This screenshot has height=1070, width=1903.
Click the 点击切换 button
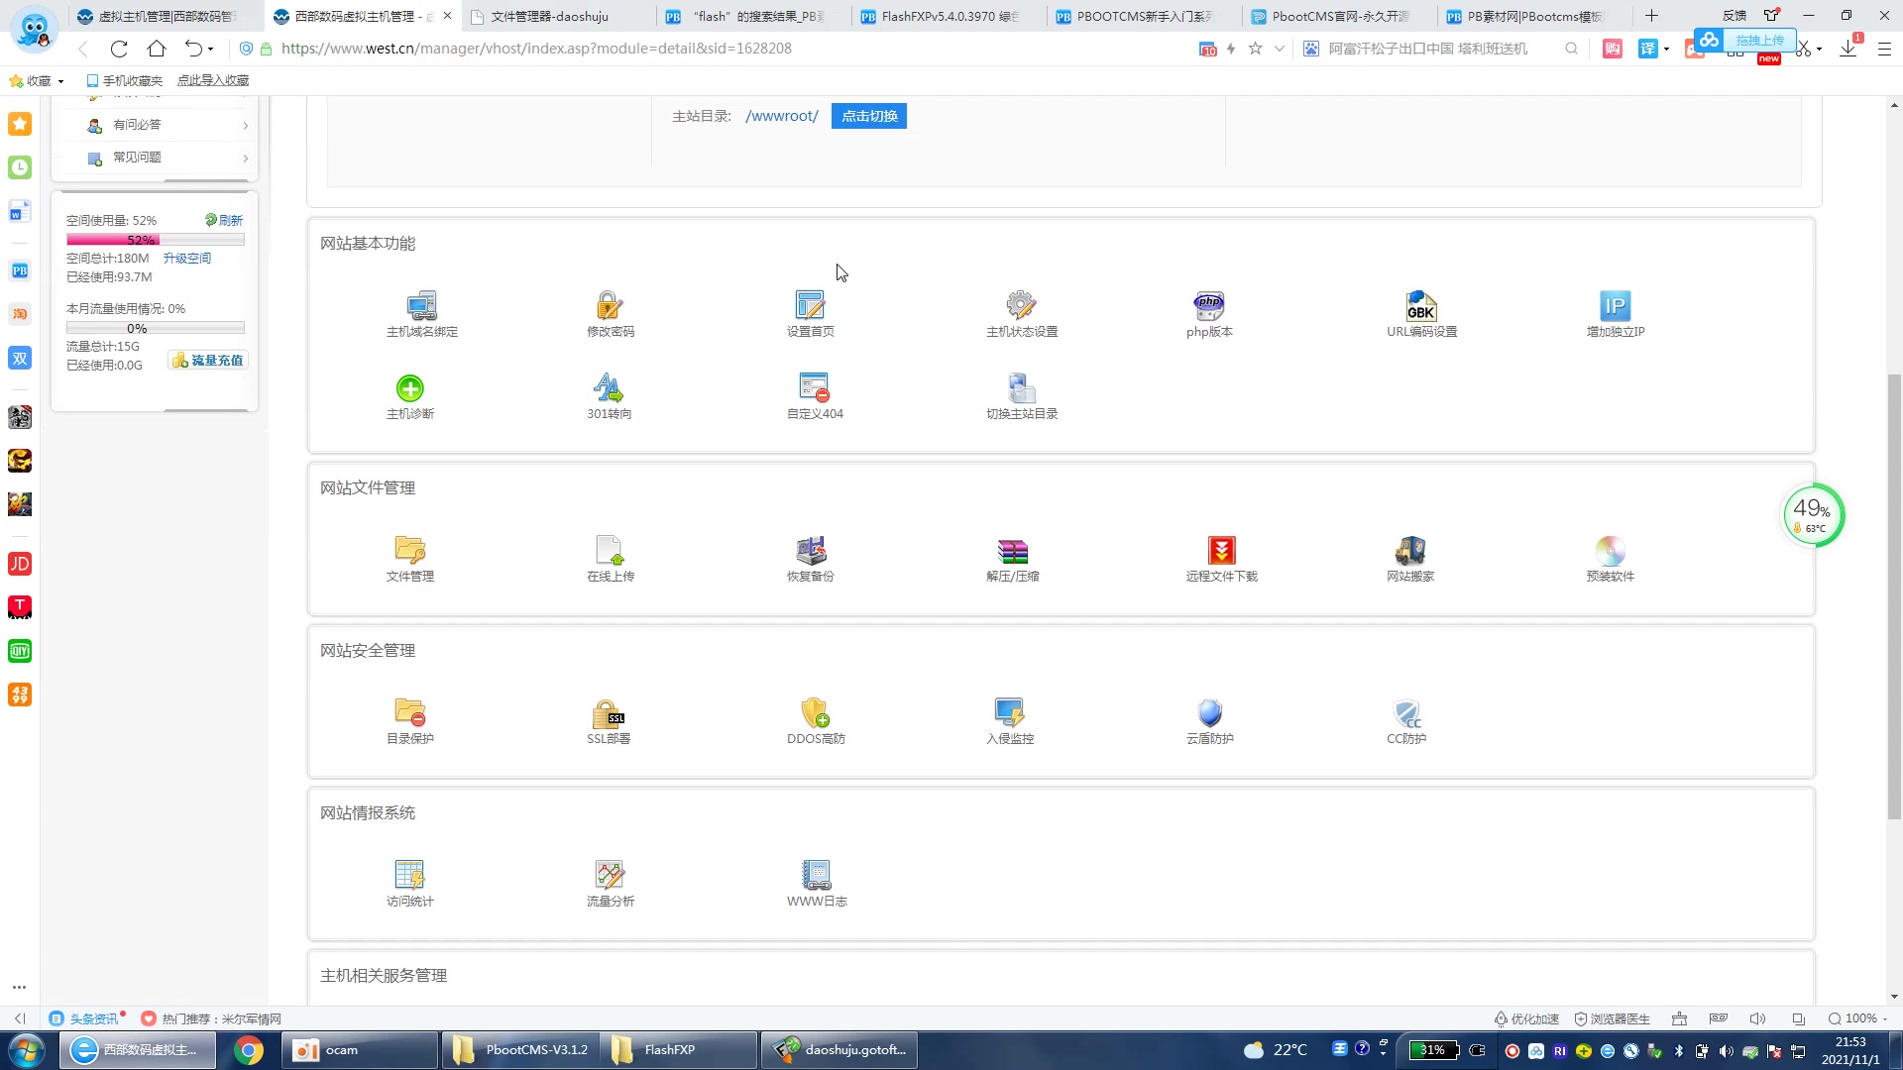[x=869, y=116]
